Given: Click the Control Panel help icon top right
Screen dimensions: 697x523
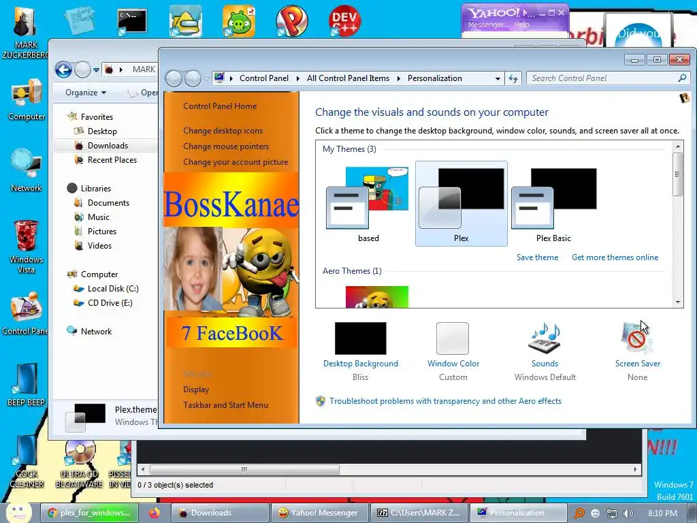Looking at the screenshot, I should click(685, 98).
